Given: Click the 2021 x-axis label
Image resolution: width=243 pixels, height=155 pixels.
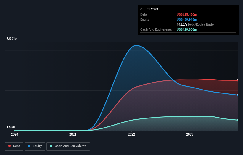Looking at the screenshot, I should (73, 134).
